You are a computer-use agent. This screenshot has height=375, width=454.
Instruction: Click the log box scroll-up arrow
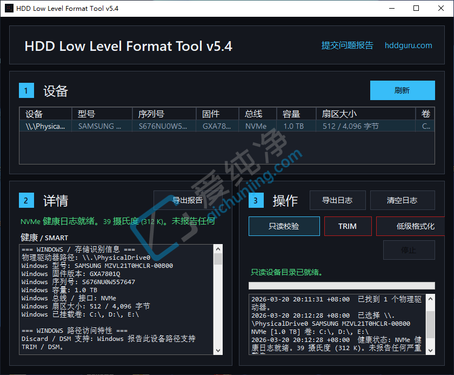coord(431,299)
